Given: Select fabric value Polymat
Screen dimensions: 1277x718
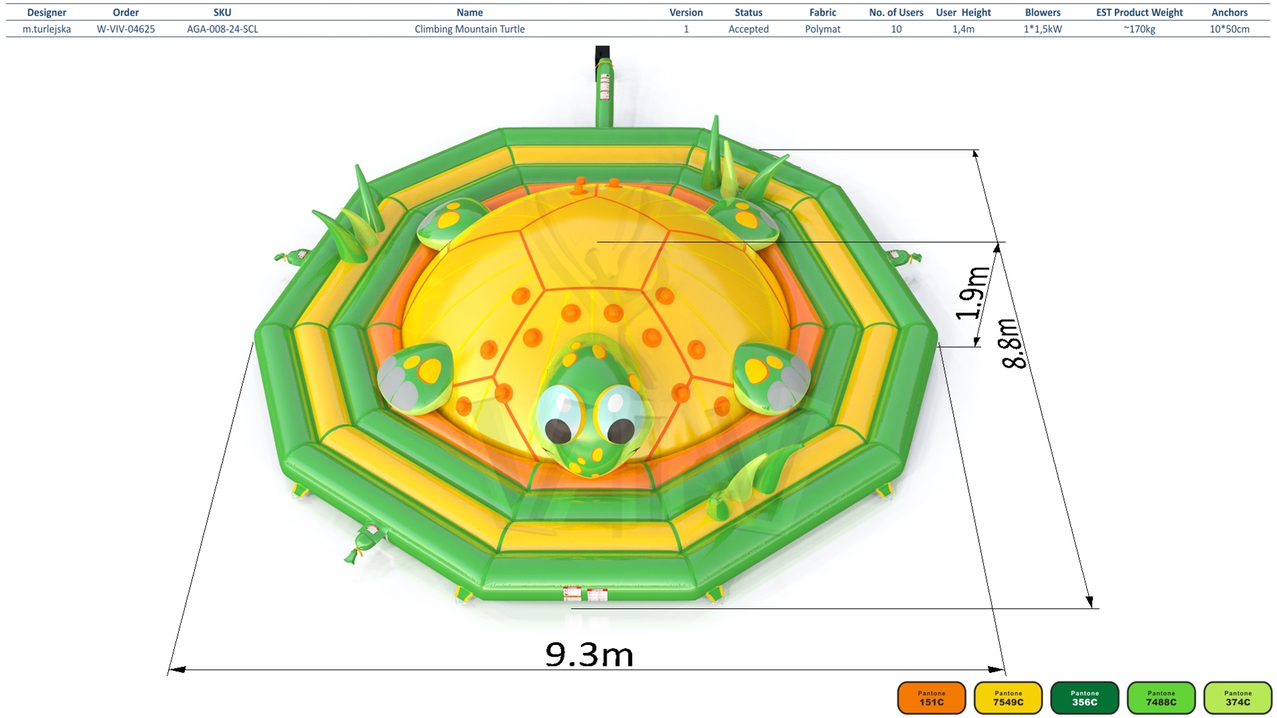Looking at the screenshot, I should pos(823,29).
